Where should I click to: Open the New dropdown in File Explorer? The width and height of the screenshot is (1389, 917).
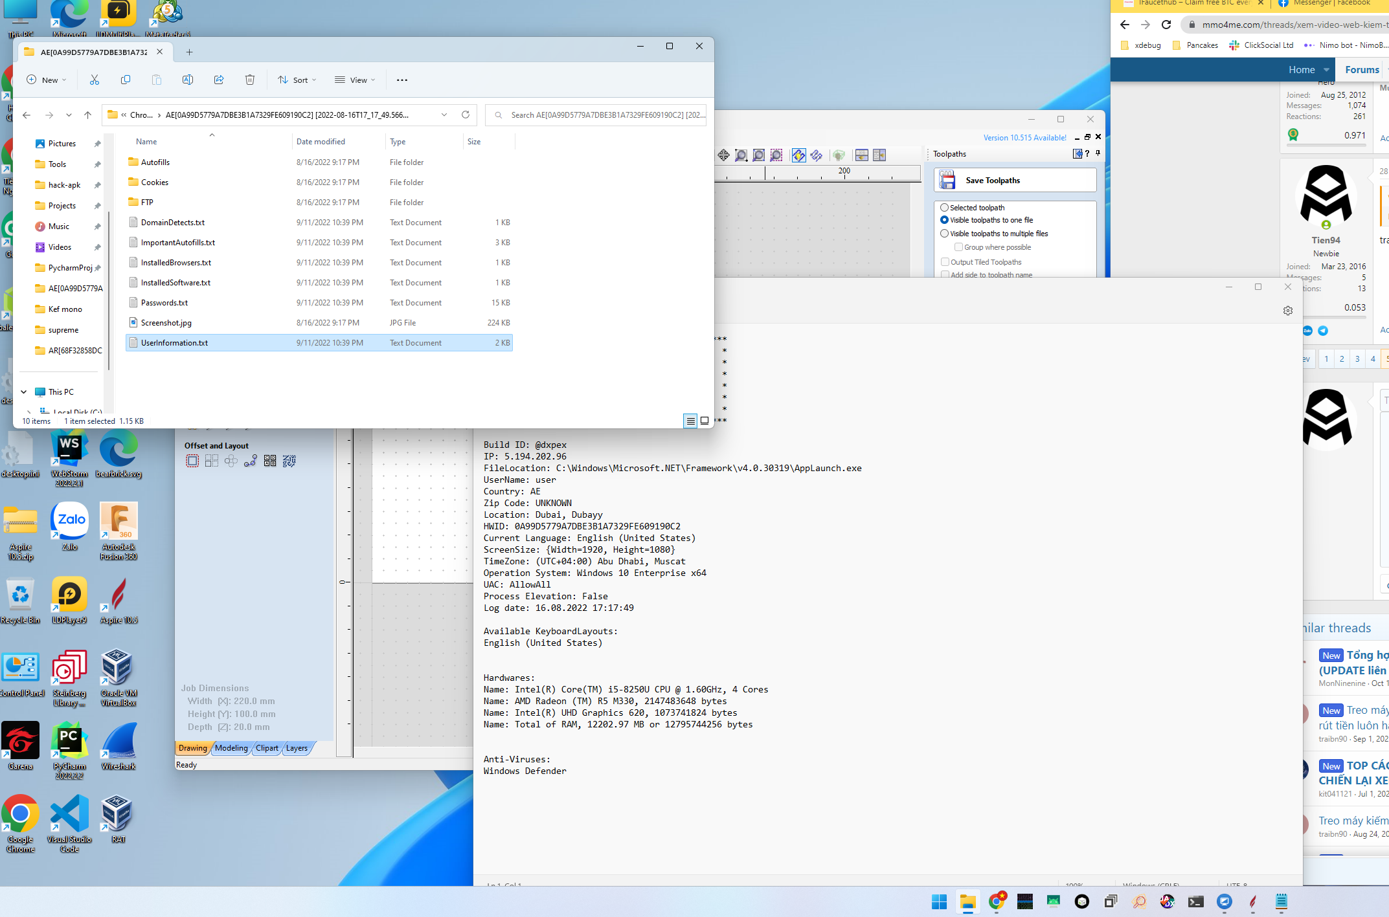click(46, 80)
